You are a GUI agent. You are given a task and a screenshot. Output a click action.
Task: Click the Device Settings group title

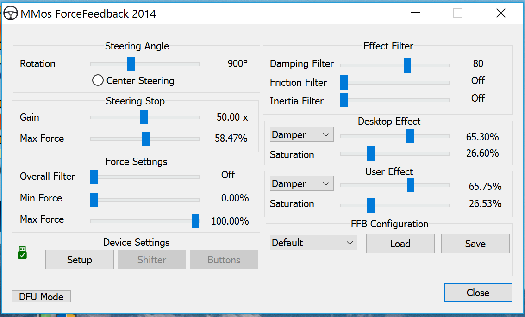(136, 243)
